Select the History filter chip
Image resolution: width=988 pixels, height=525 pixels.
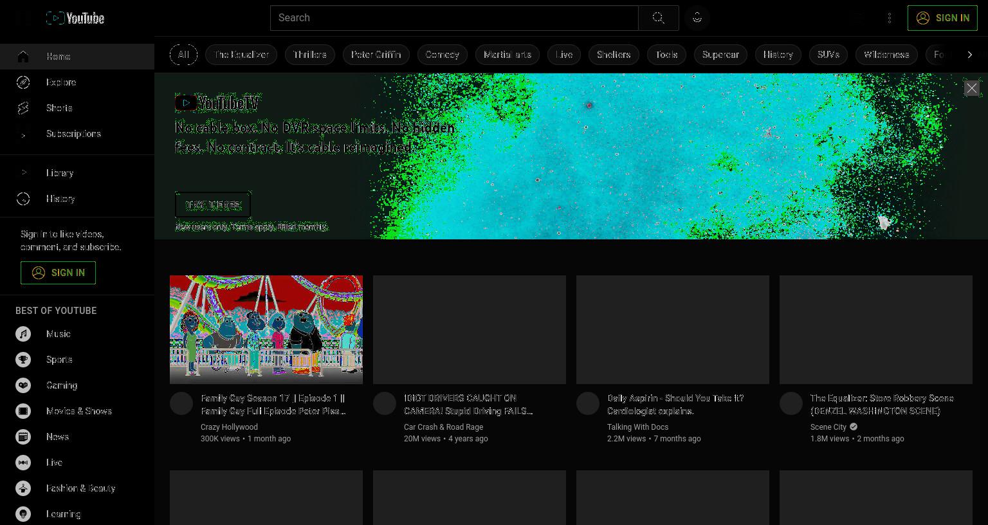click(x=778, y=55)
